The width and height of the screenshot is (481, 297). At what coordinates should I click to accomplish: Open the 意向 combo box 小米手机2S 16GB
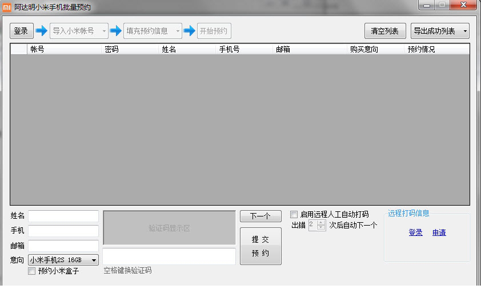click(x=63, y=260)
